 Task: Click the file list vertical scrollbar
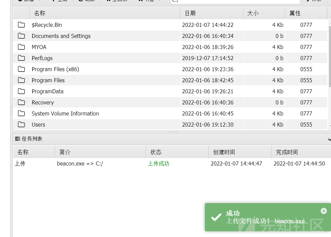coord(330,56)
